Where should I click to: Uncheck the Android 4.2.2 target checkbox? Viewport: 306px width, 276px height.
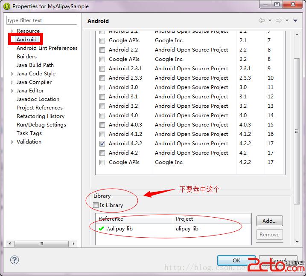pyautogui.click(x=102, y=144)
